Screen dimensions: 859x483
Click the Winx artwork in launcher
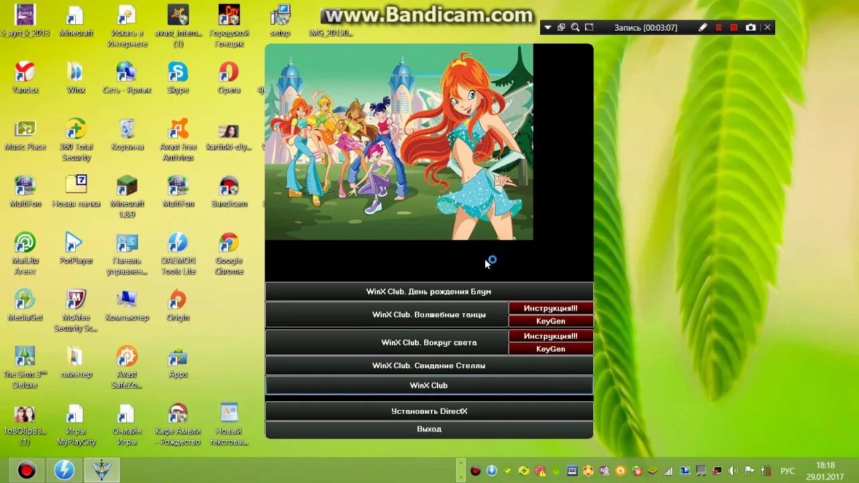(x=399, y=142)
